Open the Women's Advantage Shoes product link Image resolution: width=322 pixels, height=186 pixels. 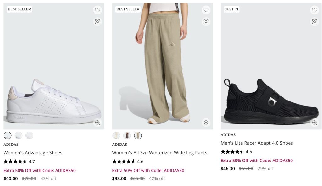click(x=33, y=153)
